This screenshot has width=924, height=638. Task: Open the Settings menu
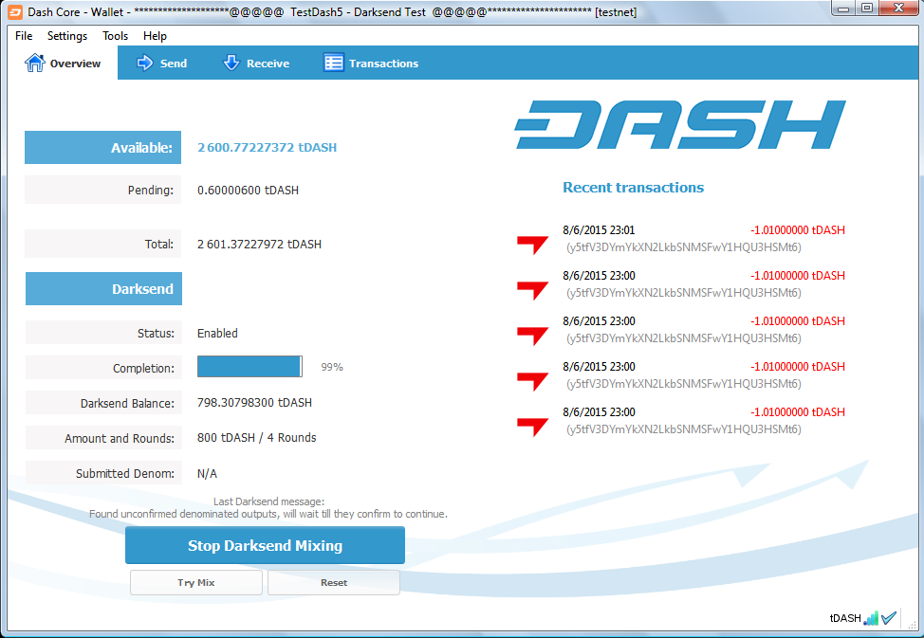(67, 36)
